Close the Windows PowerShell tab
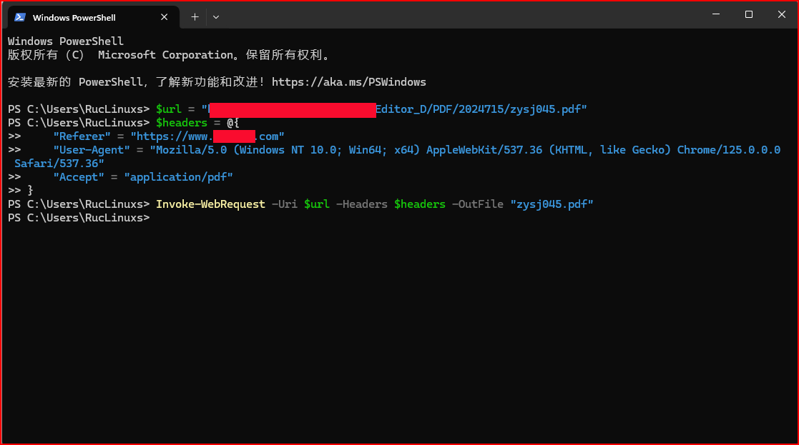Viewport: 799px width, 445px height. (x=164, y=17)
